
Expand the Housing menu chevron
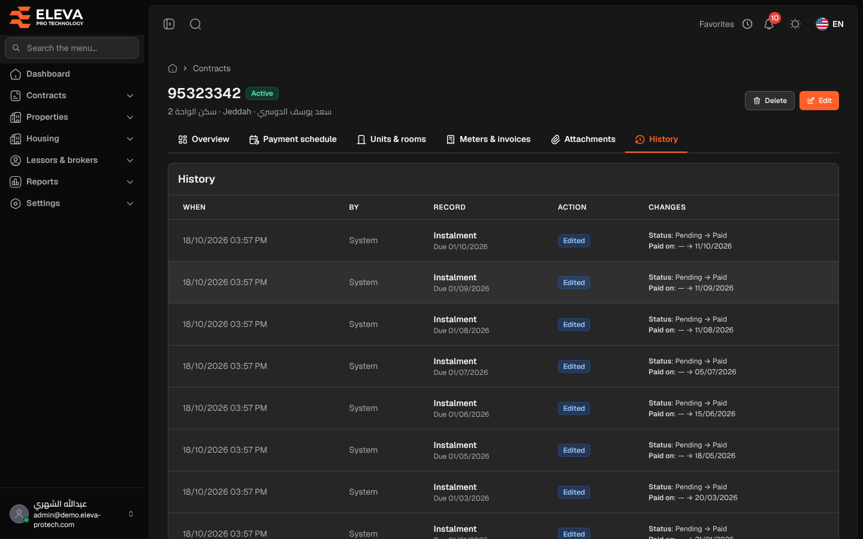(x=130, y=139)
